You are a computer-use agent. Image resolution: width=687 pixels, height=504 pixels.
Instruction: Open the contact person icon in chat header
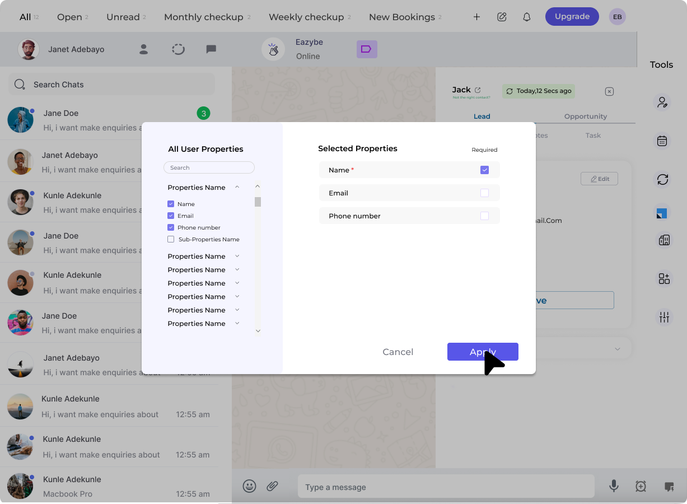click(144, 49)
